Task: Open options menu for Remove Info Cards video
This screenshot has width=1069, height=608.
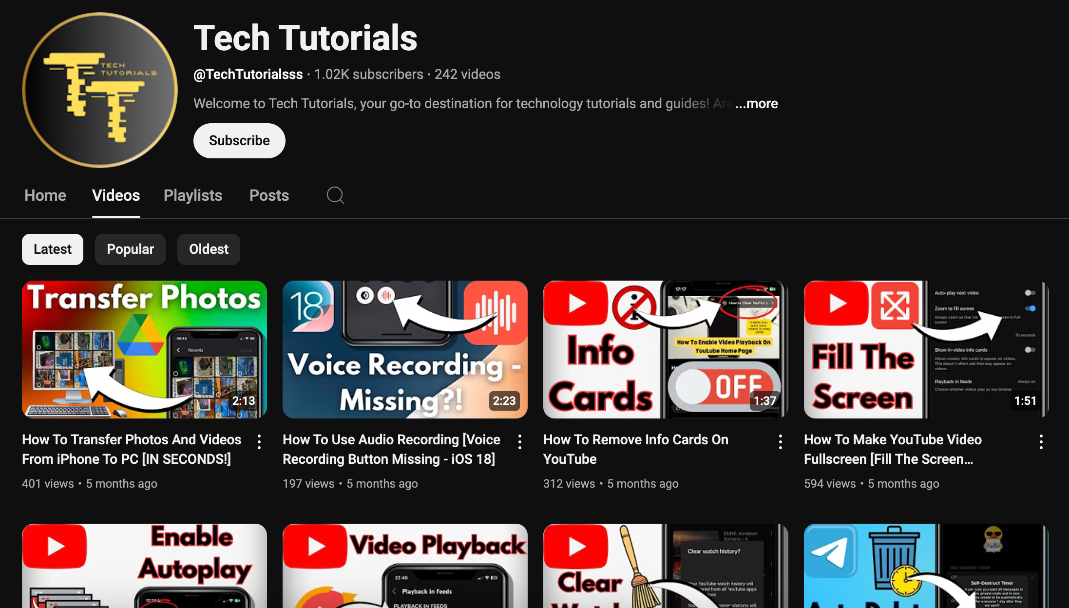Action: click(x=781, y=442)
